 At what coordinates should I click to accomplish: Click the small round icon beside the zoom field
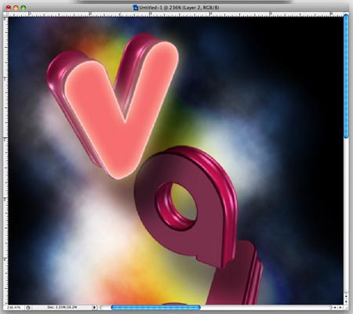(x=28, y=308)
